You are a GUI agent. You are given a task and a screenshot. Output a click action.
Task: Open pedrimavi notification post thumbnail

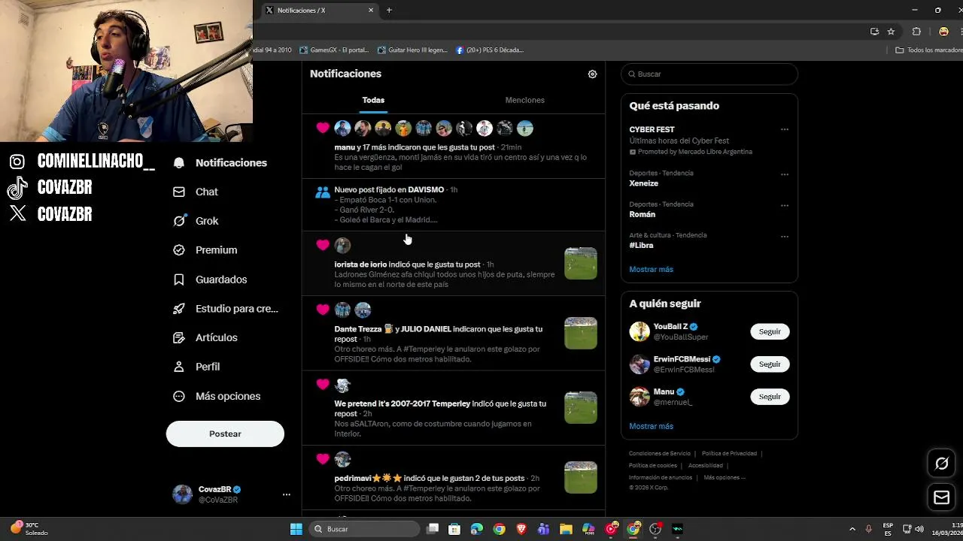click(x=581, y=477)
